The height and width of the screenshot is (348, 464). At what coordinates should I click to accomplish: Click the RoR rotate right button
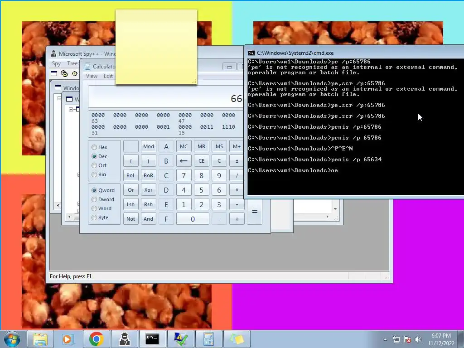pyautogui.click(x=149, y=175)
